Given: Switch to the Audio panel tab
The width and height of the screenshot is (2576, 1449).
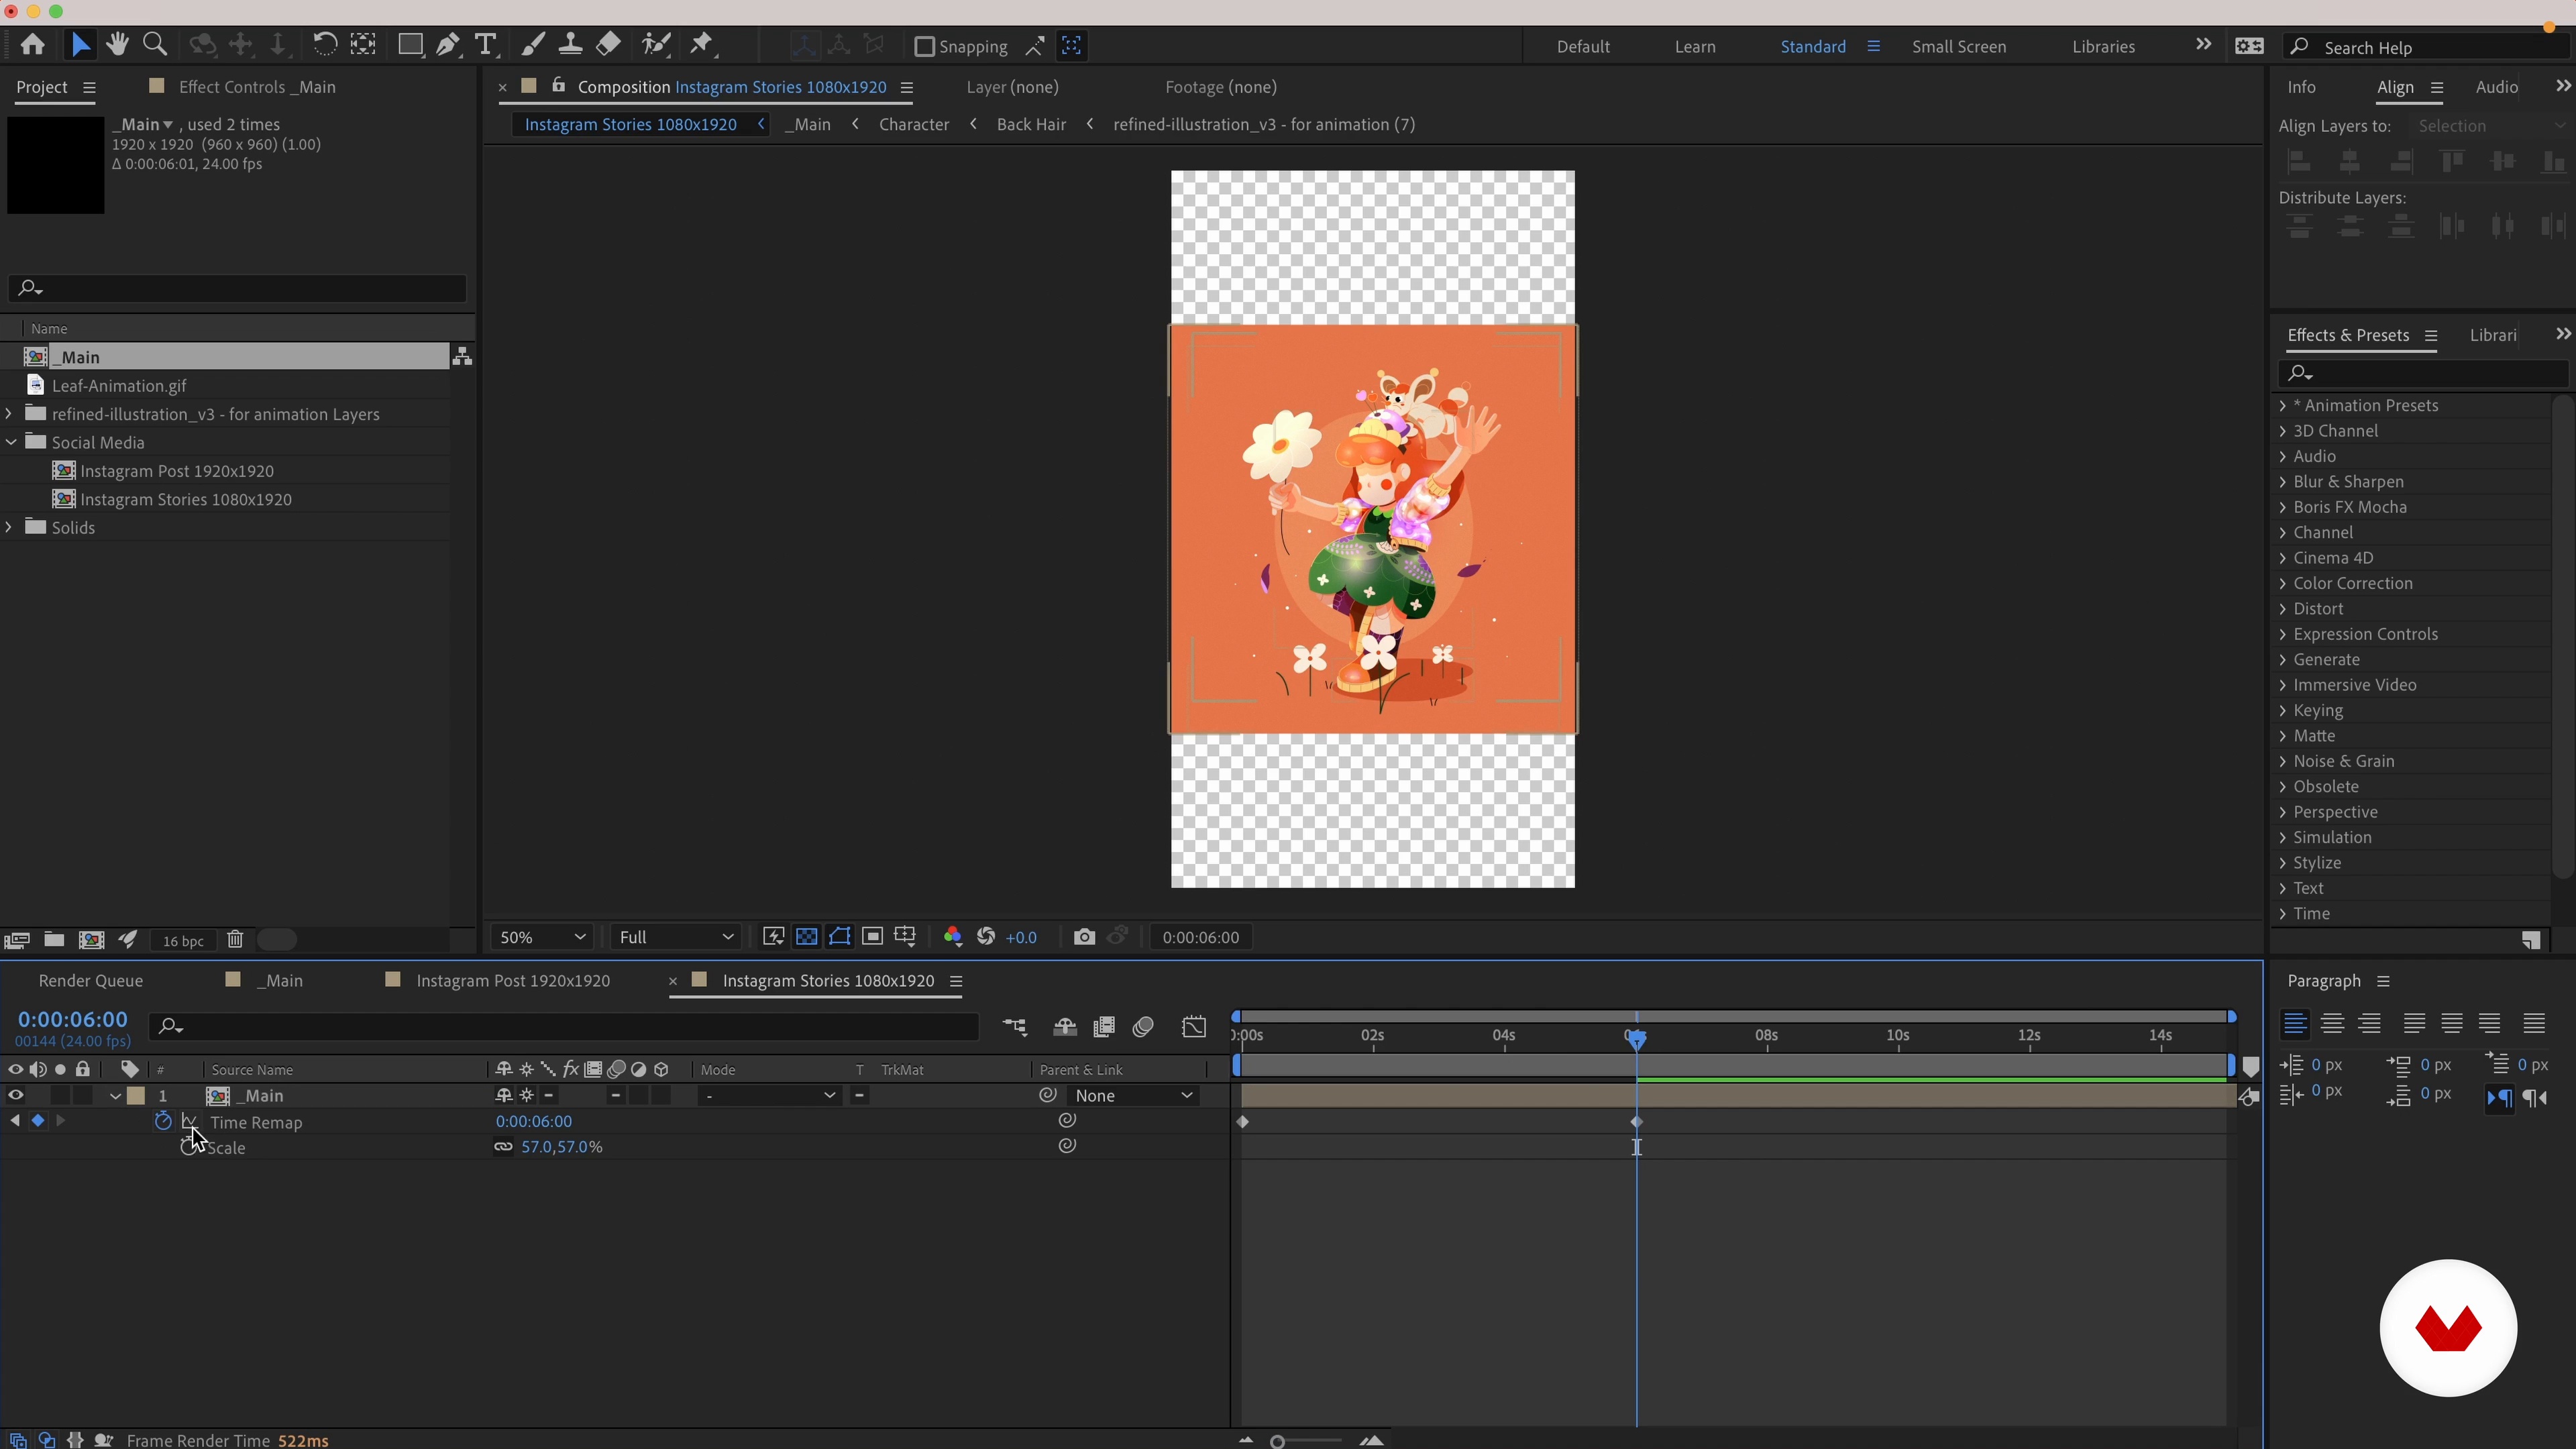Looking at the screenshot, I should 2496,87.
